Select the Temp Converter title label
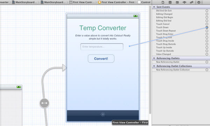The width and height of the screenshot is (210, 126). 103,28
